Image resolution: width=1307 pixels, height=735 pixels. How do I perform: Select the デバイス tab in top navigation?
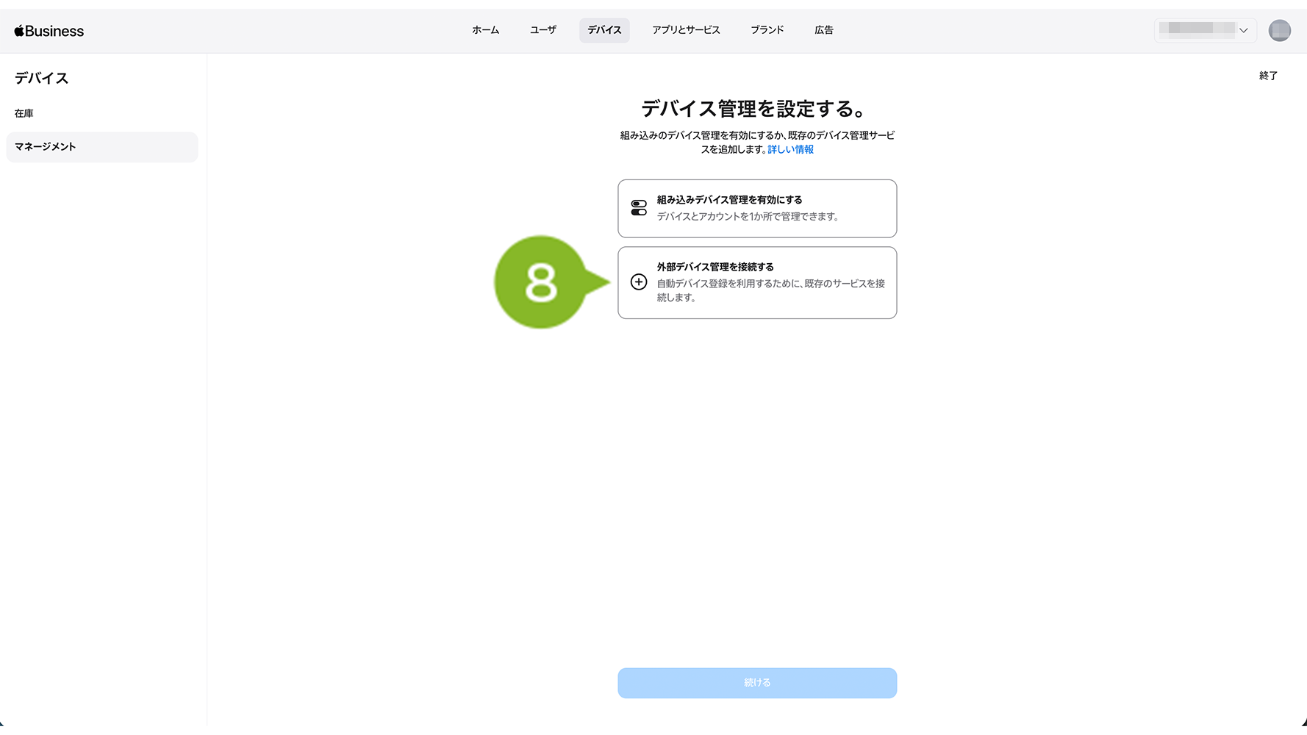(x=604, y=30)
